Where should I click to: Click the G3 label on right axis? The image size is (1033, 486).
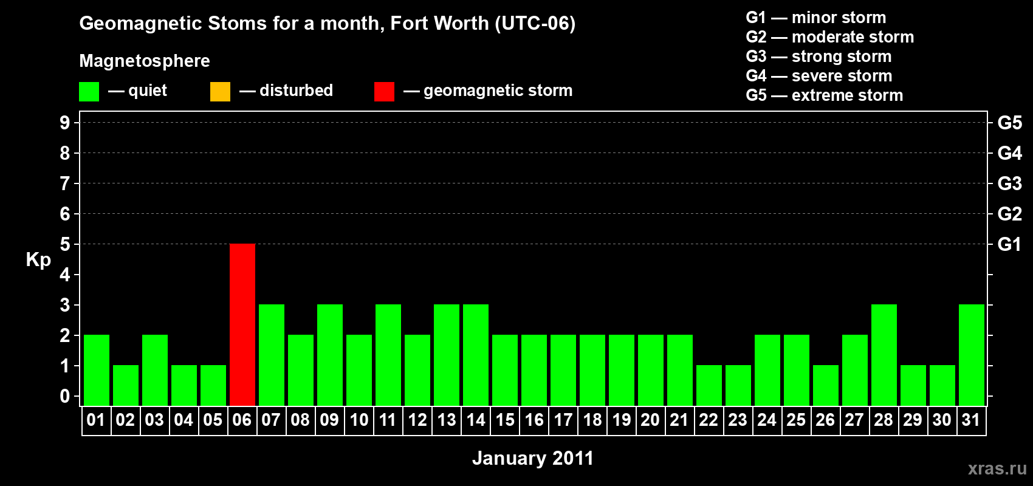(x=1010, y=183)
